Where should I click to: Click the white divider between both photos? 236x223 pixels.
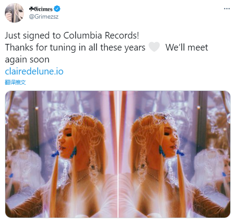click(118, 154)
